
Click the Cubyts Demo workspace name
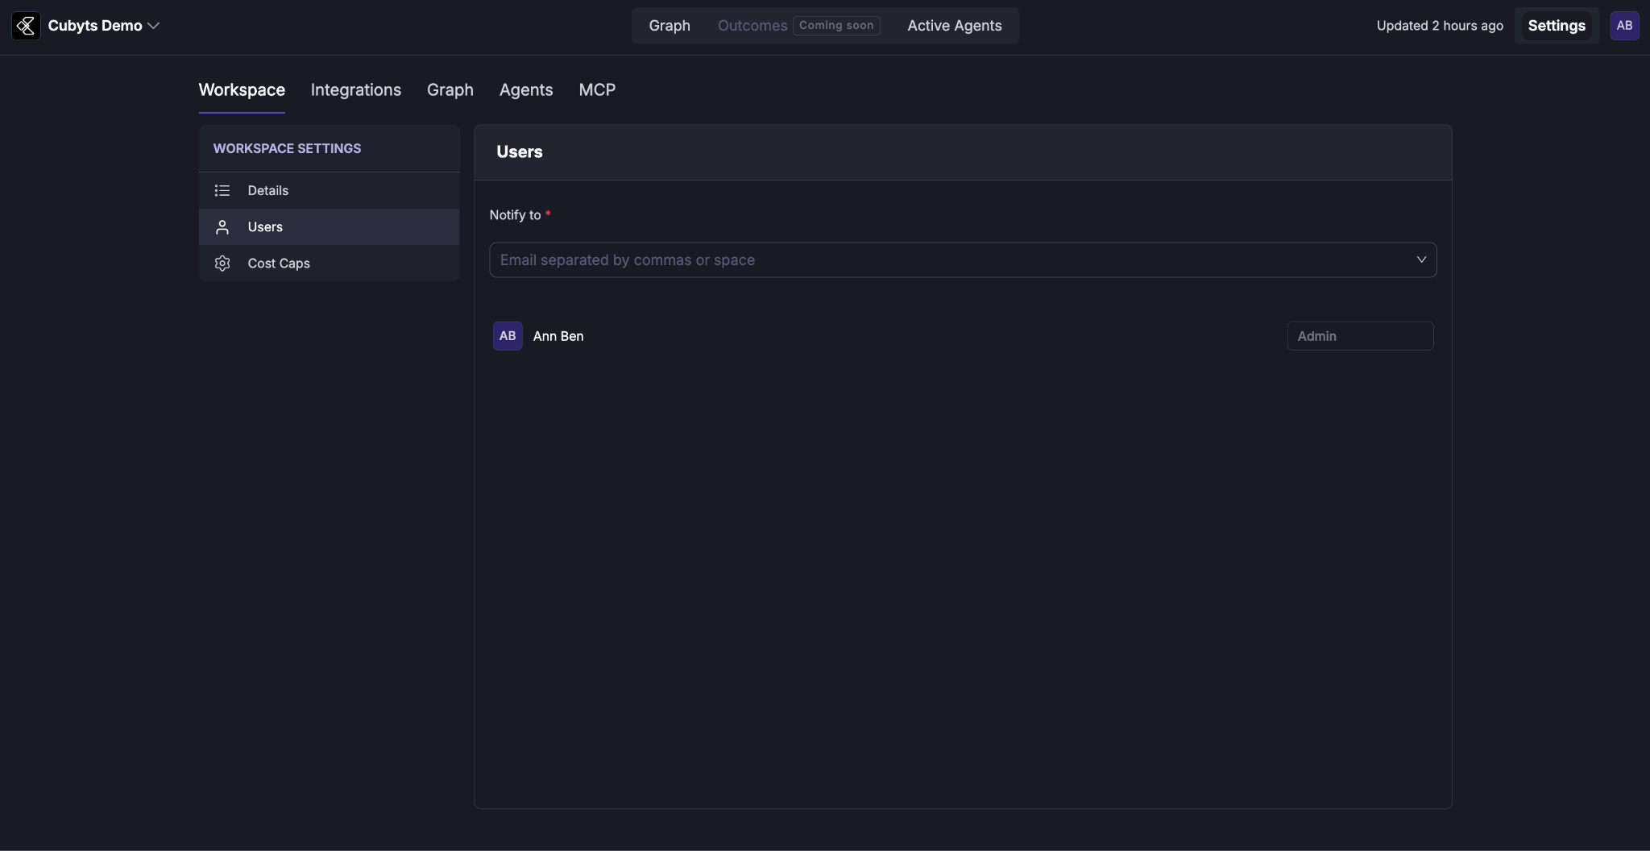pyautogui.click(x=95, y=26)
